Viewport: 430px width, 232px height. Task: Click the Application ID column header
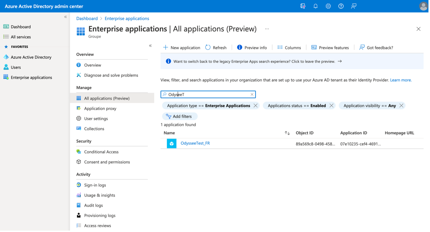point(353,133)
